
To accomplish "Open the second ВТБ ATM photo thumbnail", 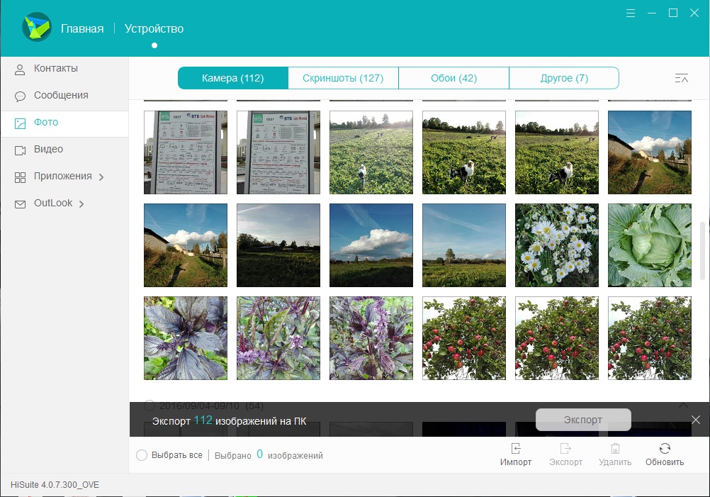I will point(278,152).
